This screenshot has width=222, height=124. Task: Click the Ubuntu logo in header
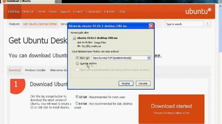point(198,11)
